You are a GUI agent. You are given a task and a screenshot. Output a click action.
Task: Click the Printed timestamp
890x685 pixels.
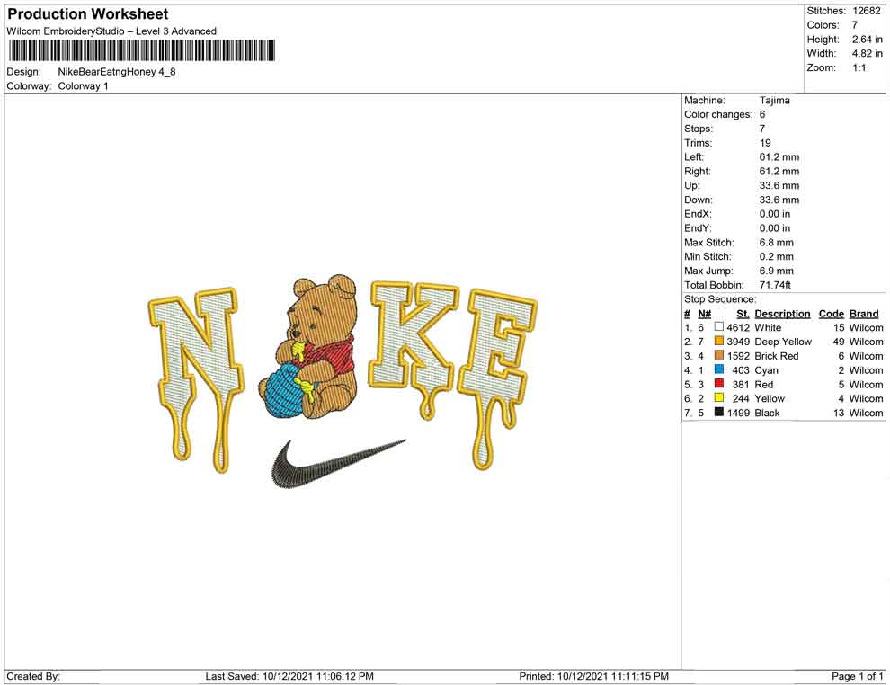pos(593,676)
